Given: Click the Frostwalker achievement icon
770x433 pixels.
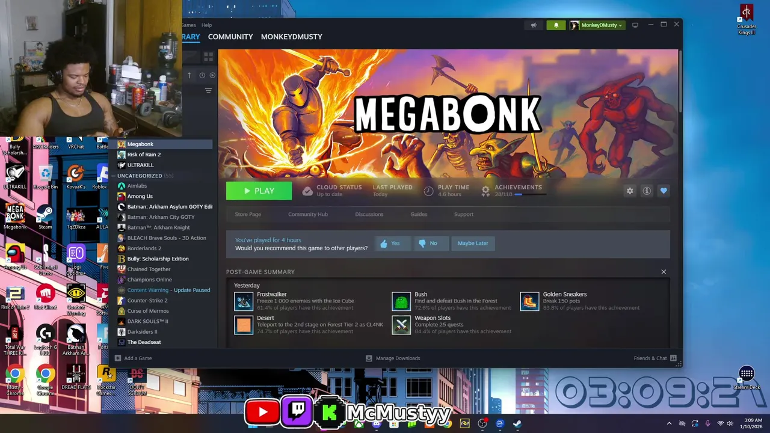Looking at the screenshot, I should tap(244, 301).
